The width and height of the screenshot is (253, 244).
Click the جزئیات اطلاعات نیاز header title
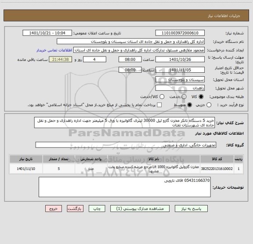coord(224,16)
